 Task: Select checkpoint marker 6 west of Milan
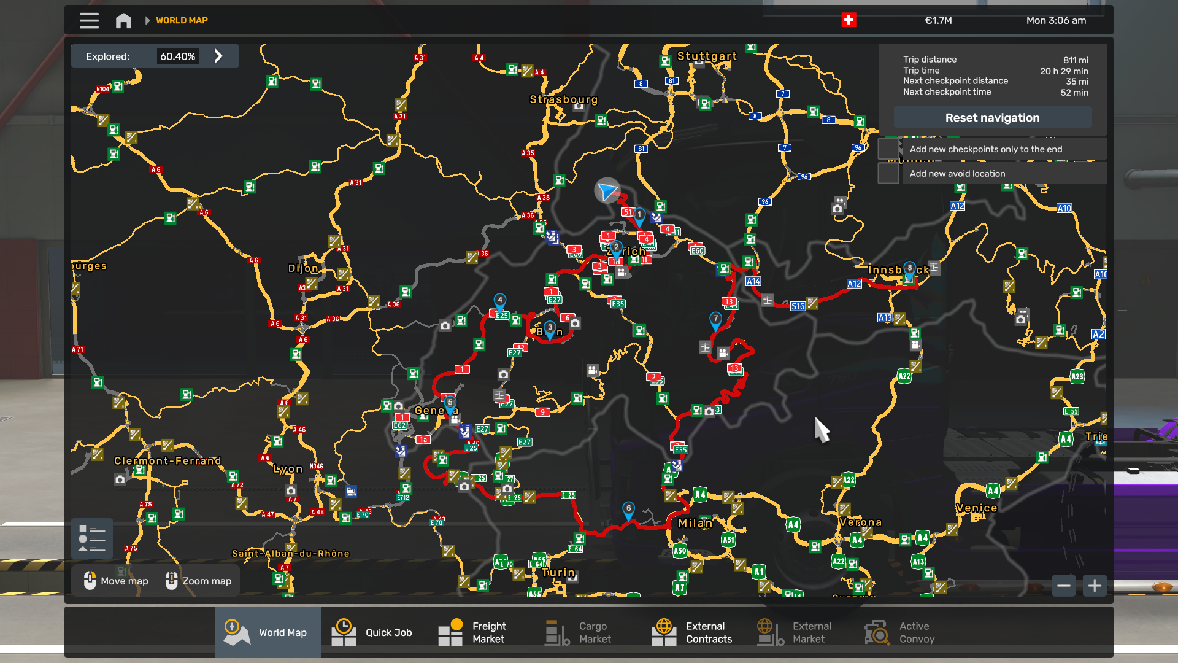[x=628, y=510]
